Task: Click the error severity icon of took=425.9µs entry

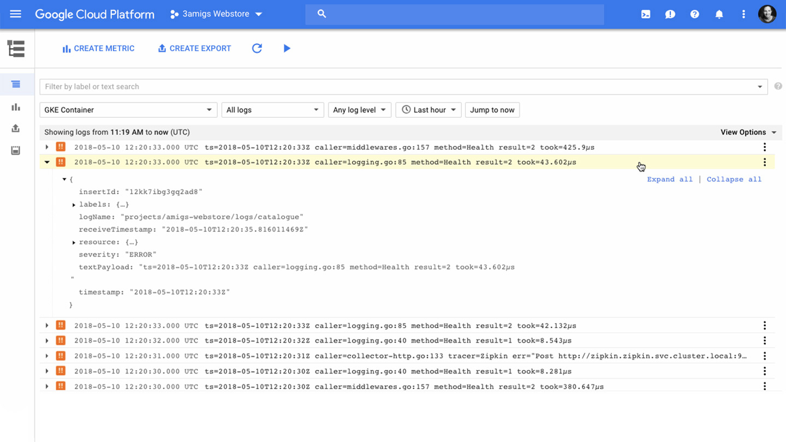Action: click(x=61, y=147)
